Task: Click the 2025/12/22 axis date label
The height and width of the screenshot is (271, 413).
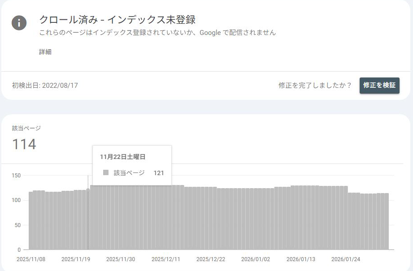Action: (x=210, y=259)
